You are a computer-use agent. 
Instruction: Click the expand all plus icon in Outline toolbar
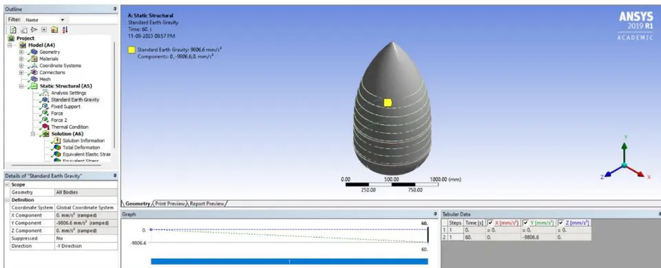click(44, 30)
